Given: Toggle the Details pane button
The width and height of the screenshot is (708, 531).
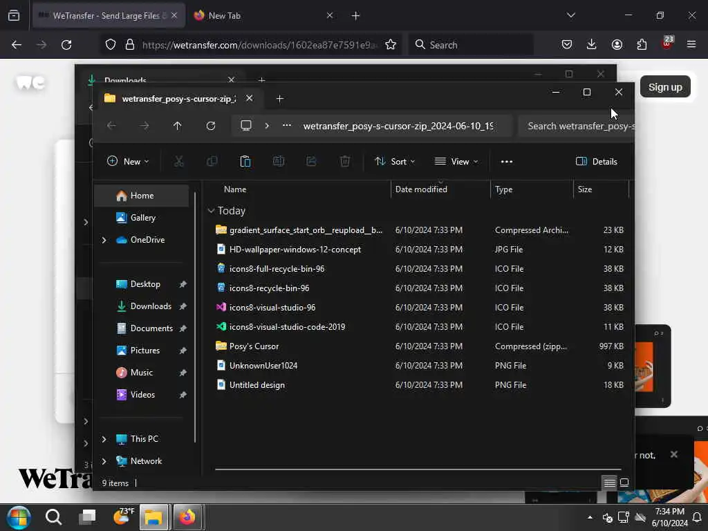Looking at the screenshot, I should [x=596, y=162].
